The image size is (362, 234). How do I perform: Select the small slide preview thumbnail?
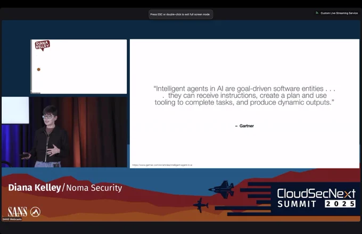[x=79, y=66]
